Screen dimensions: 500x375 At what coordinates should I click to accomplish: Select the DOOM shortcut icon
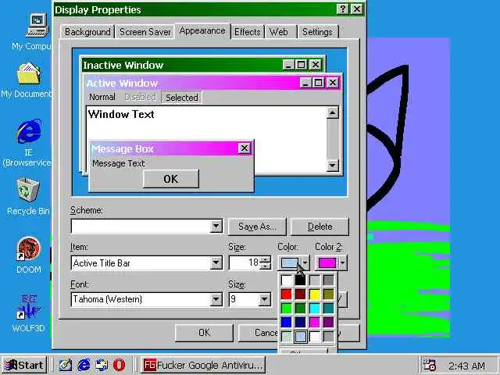click(29, 248)
